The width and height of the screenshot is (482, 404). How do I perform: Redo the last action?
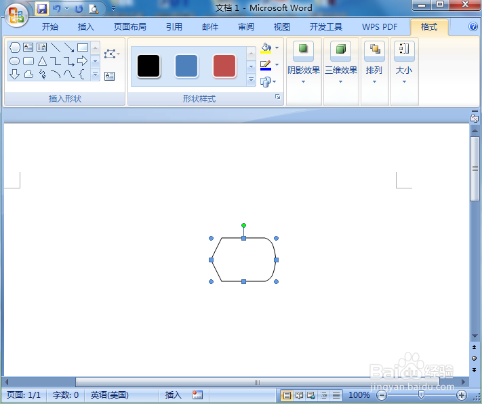point(79,9)
